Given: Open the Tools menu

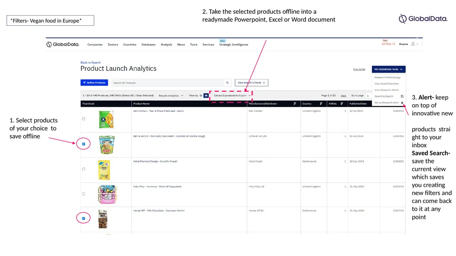Looking at the screenshot, I should click(194, 45).
